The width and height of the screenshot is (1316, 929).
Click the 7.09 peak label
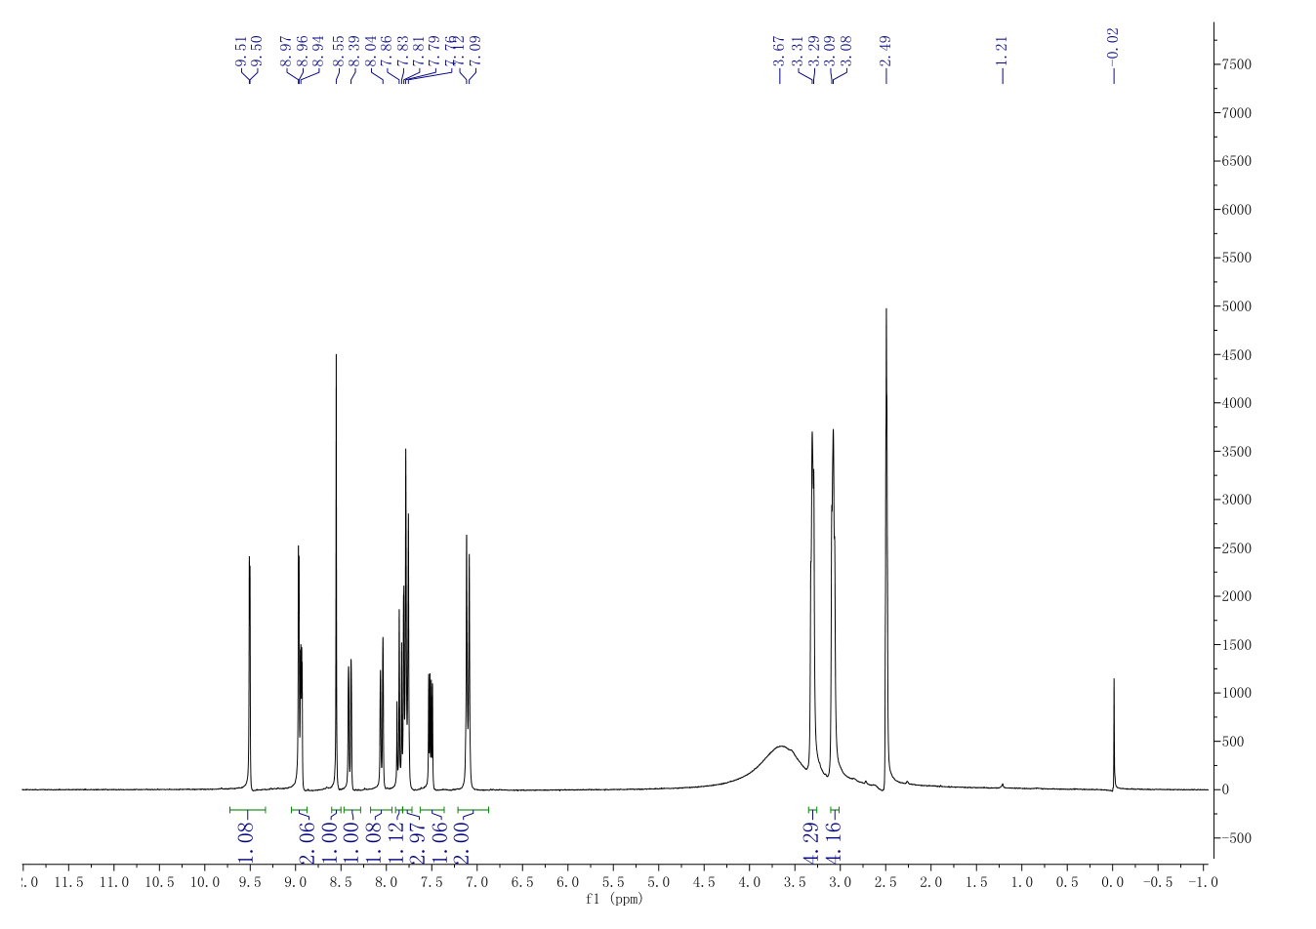(475, 51)
